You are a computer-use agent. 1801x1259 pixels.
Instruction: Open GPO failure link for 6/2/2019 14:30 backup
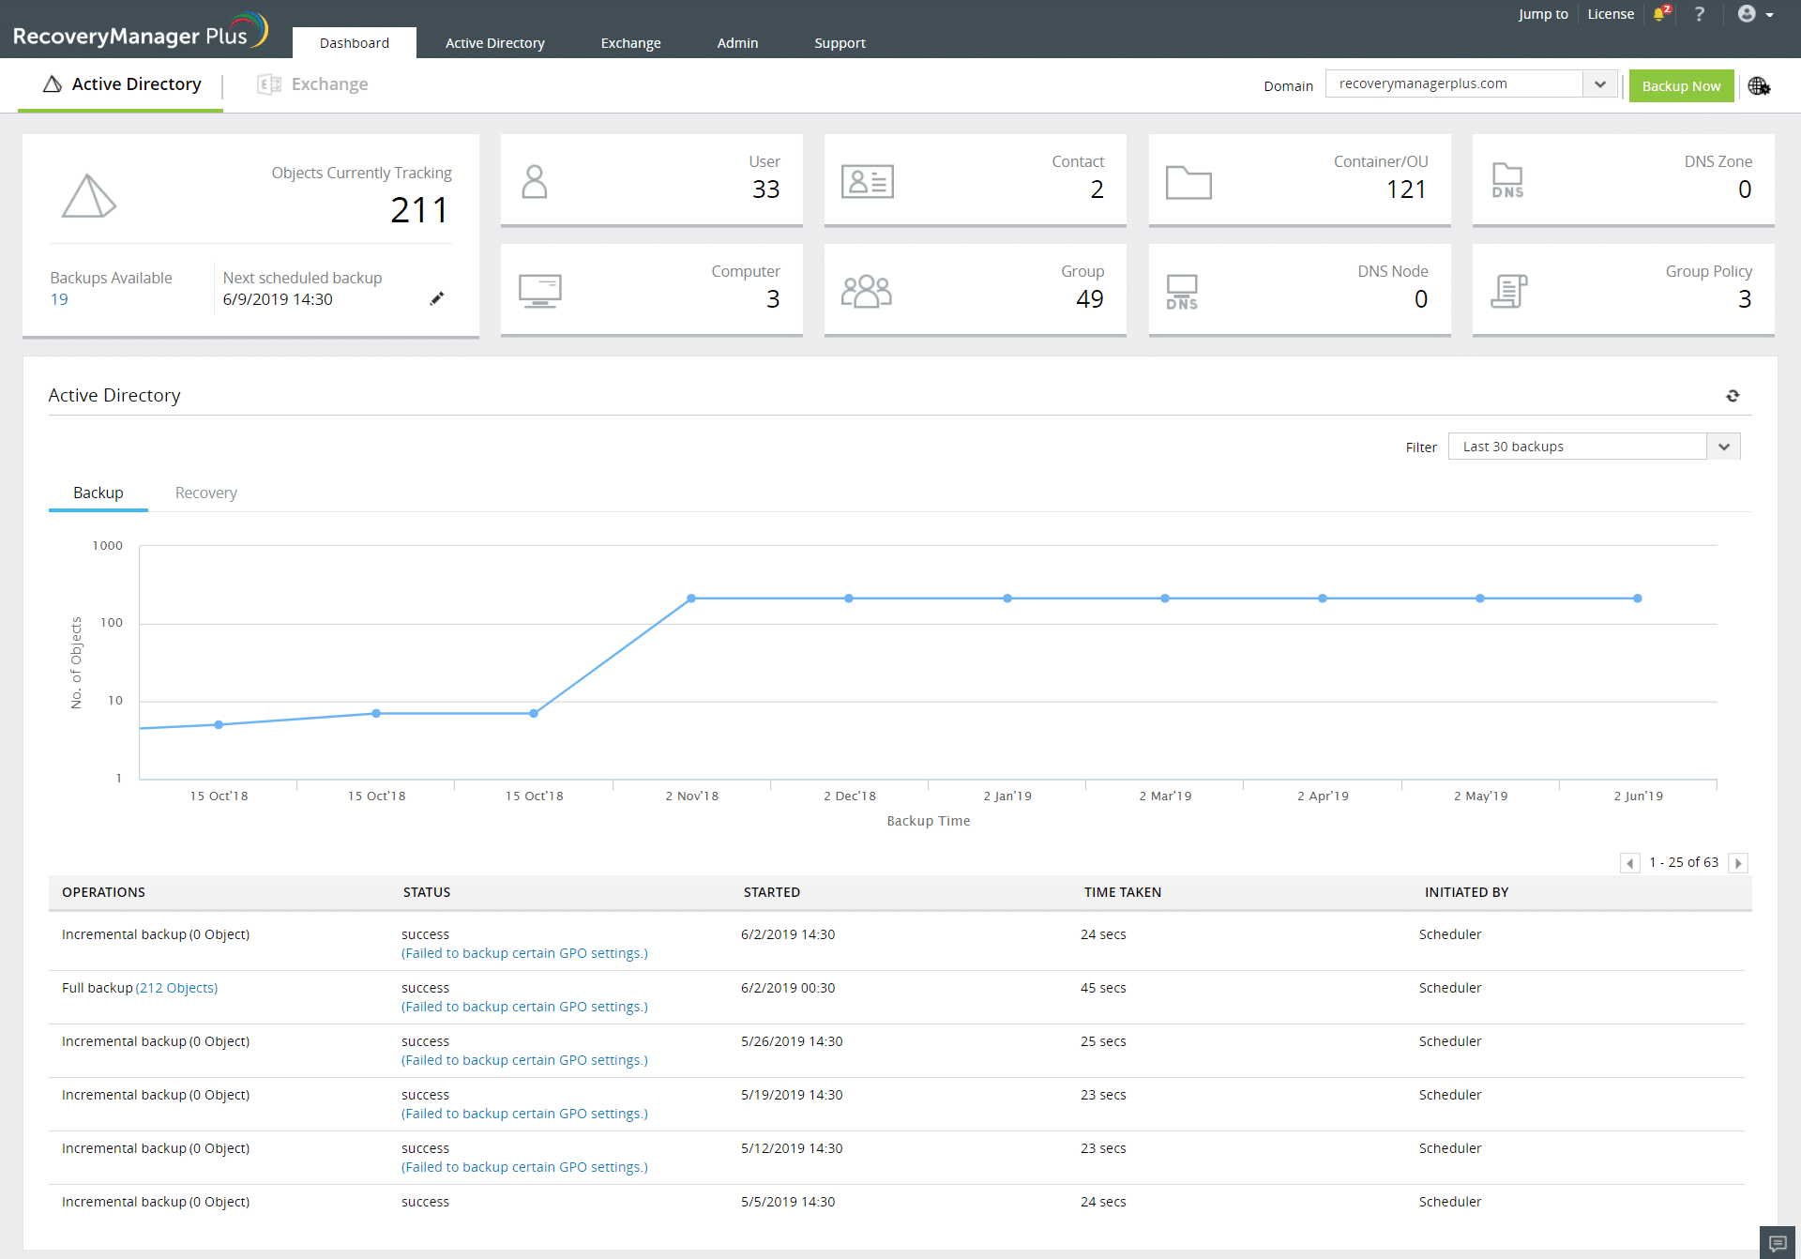tap(524, 953)
